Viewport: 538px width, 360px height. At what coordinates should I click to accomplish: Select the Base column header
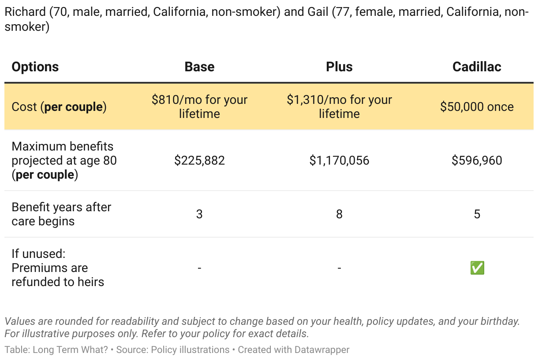click(199, 67)
